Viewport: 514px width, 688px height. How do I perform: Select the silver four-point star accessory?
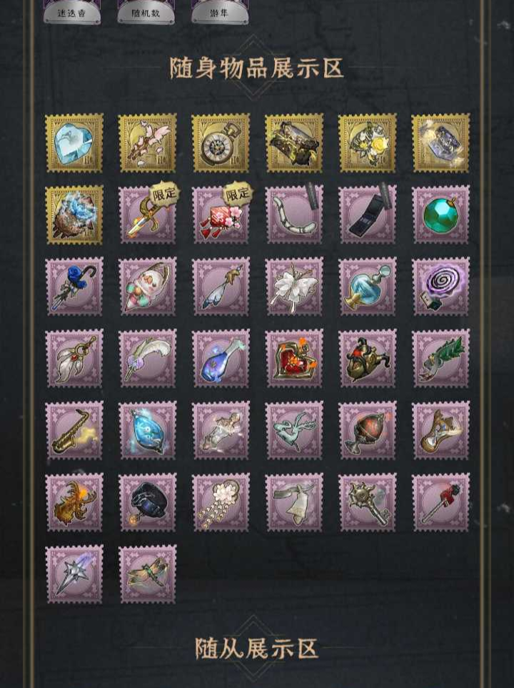coord(74,575)
